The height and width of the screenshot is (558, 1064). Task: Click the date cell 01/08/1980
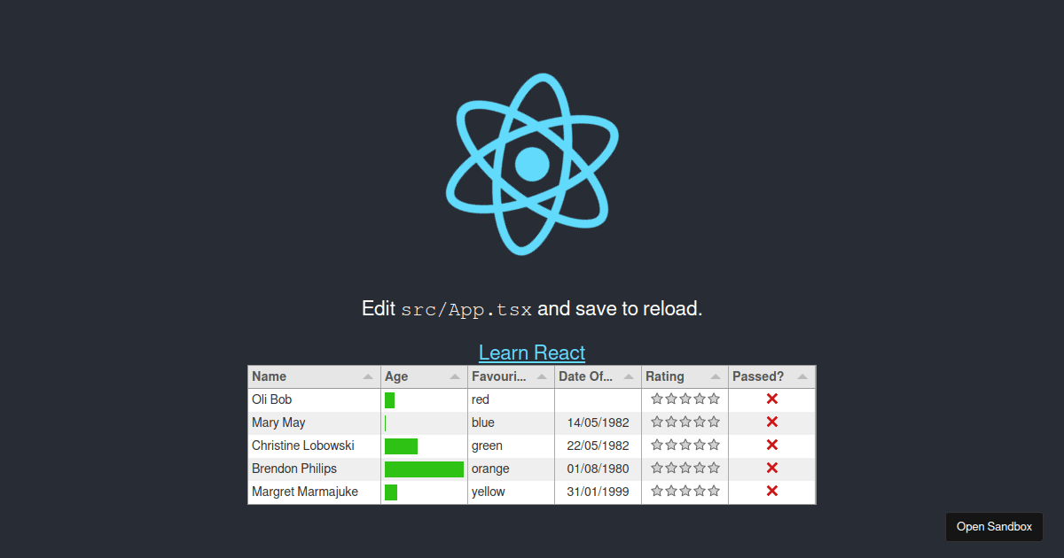[x=598, y=469]
